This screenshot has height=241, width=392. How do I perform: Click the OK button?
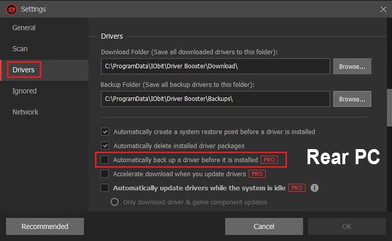pos(347,226)
